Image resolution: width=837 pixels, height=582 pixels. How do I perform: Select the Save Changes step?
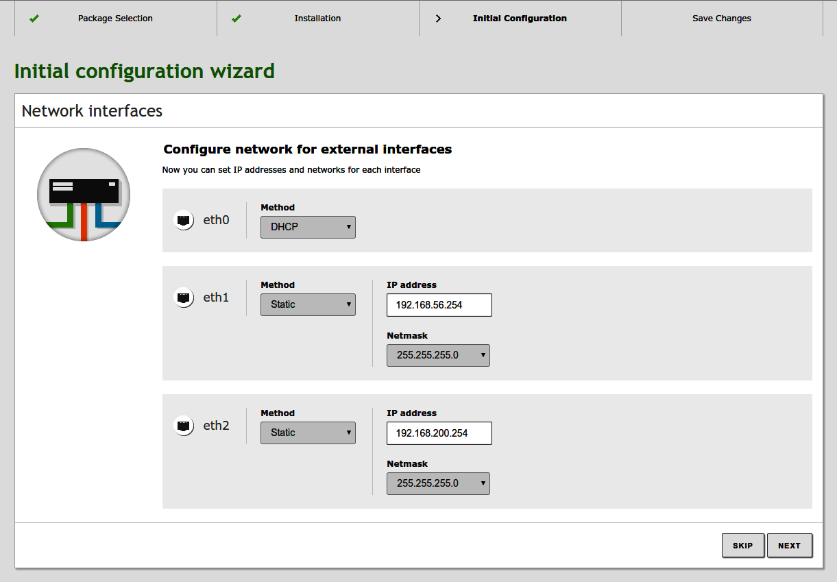721,19
